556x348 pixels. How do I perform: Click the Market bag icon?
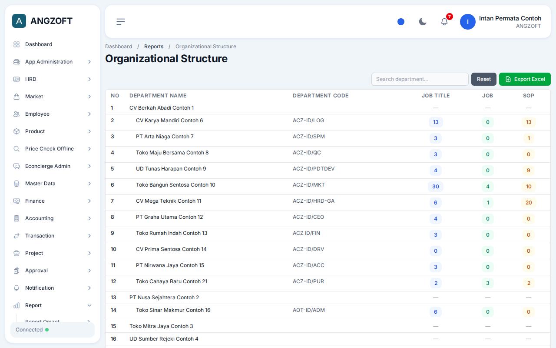point(17,97)
